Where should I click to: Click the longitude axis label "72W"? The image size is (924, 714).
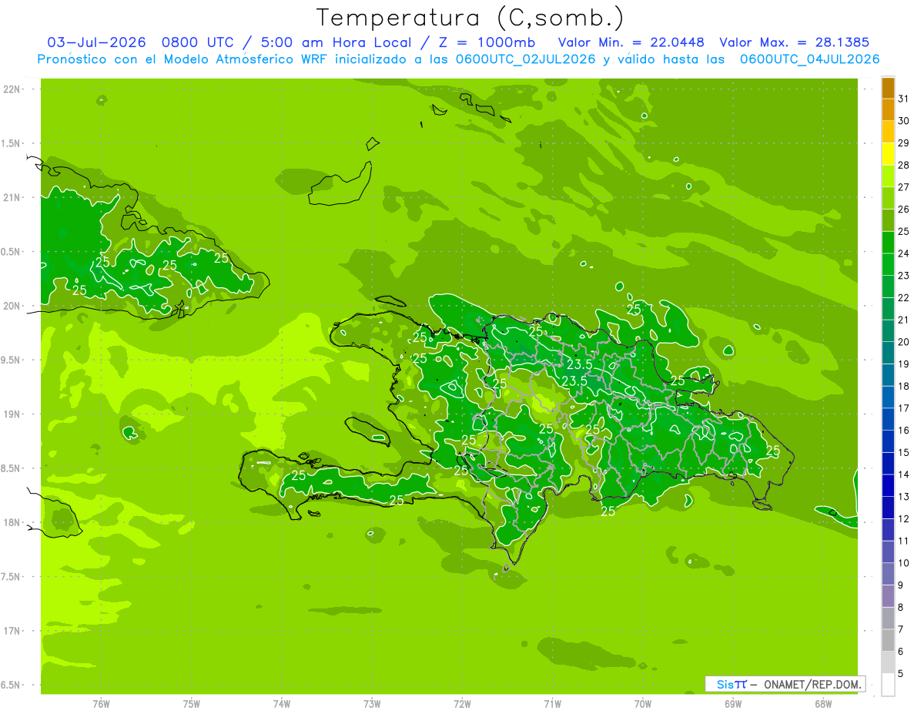click(x=462, y=704)
